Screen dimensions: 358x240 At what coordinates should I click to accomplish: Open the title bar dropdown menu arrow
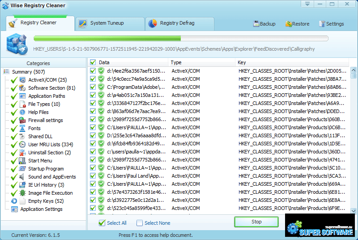[307, 4]
